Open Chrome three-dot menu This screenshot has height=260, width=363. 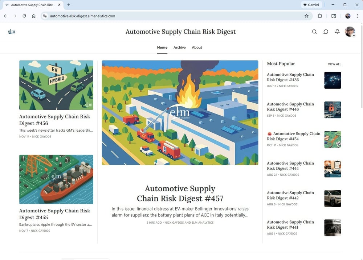[357, 16]
